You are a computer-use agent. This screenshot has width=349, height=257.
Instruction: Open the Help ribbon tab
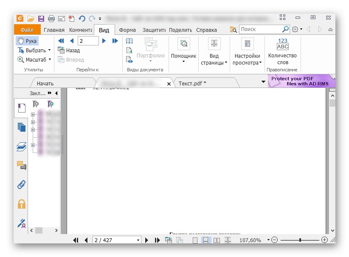point(206,30)
